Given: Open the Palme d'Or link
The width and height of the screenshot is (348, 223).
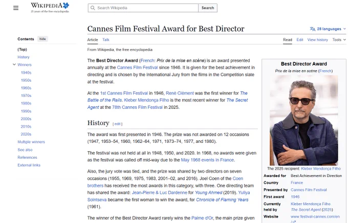Looking at the screenshot, I should coord(202,218).
